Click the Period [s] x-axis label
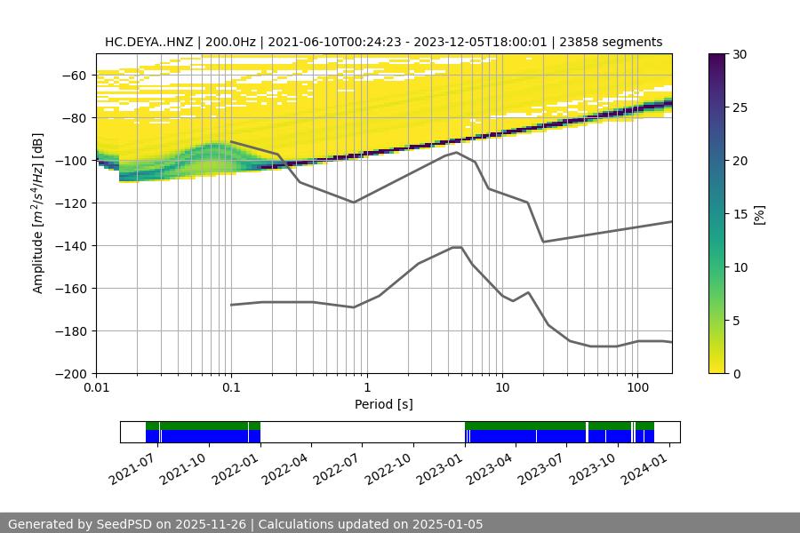Screen dimensions: 800x533 pos(383,404)
